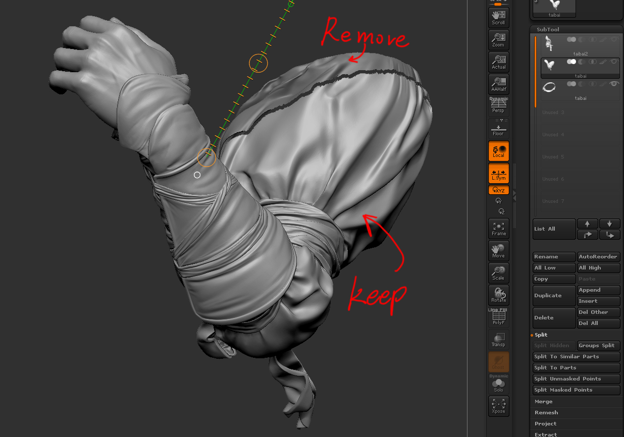Image resolution: width=624 pixels, height=437 pixels.
Task: Click the orange SubTool list scrollbar
Action: click(535, 71)
